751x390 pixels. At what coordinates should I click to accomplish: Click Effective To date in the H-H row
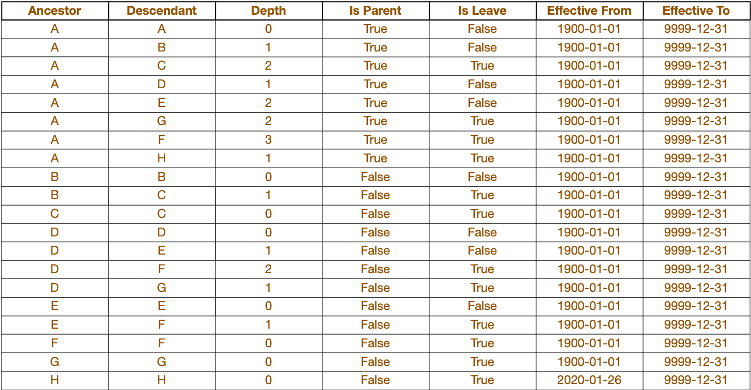pyautogui.click(x=696, y=380)
